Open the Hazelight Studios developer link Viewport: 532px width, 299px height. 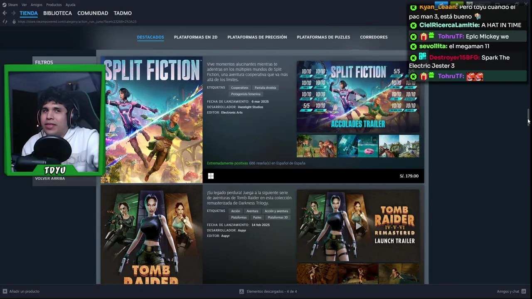(250, 107)
